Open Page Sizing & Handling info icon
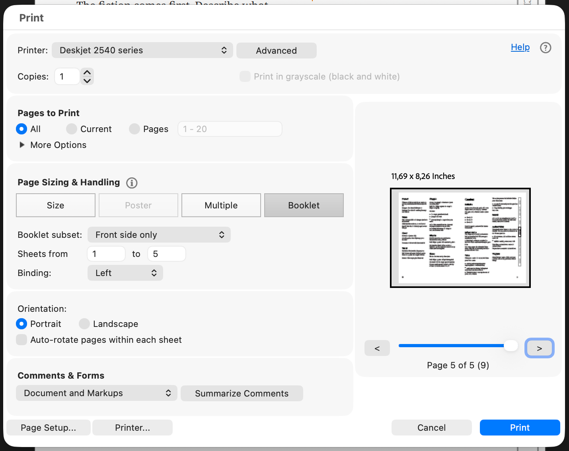Screen dimensions: 569x451 (x=132, y=183)
